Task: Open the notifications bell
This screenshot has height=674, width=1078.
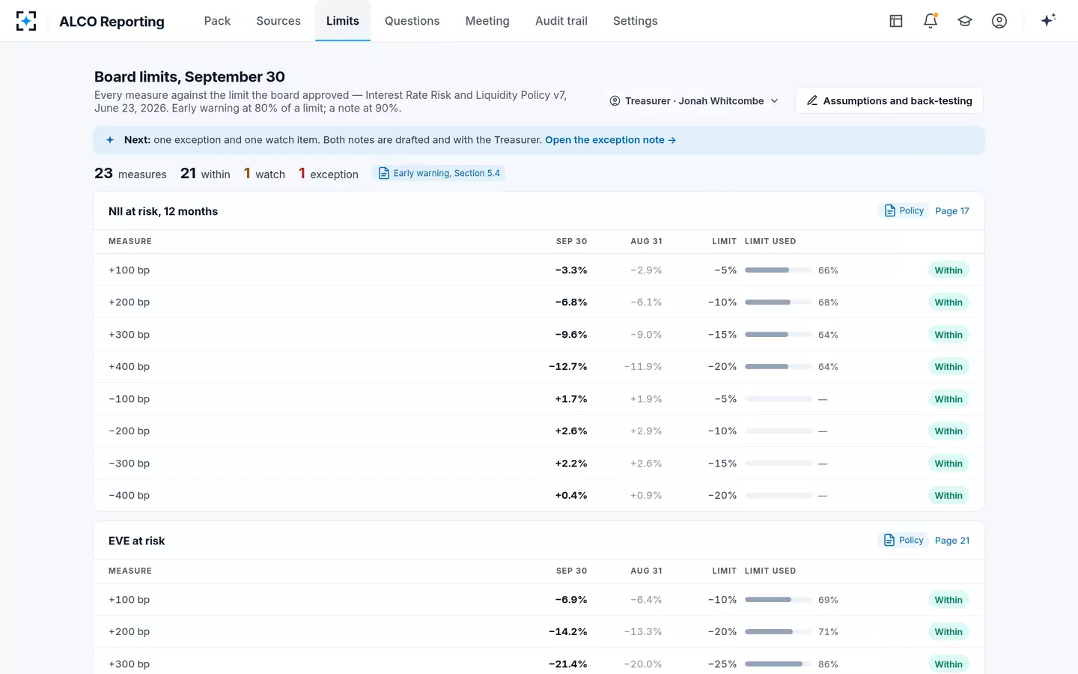Action: pos(931,21)
